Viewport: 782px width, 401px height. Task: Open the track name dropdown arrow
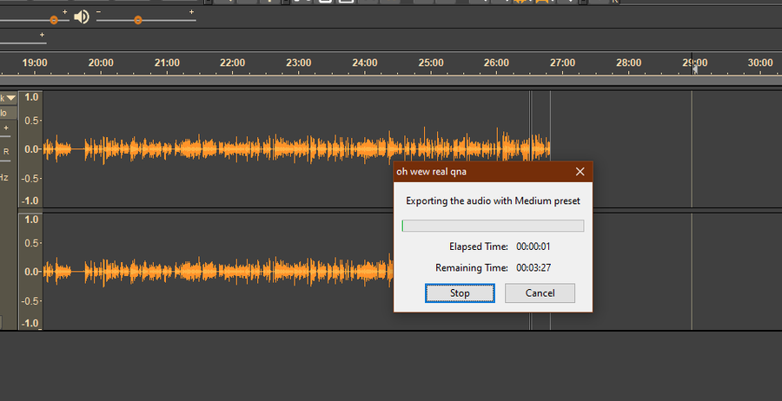[10, 98]
